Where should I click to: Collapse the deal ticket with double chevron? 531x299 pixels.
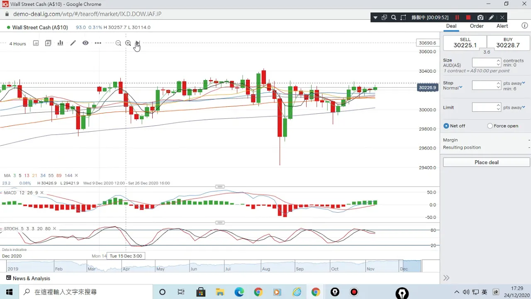pyautogui.click(x=446, y=278)
